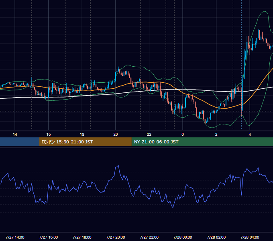Viewport: 273px width, 241px height.
Task: Click the 7/27 20:00 date label
Action: (116, 237)
